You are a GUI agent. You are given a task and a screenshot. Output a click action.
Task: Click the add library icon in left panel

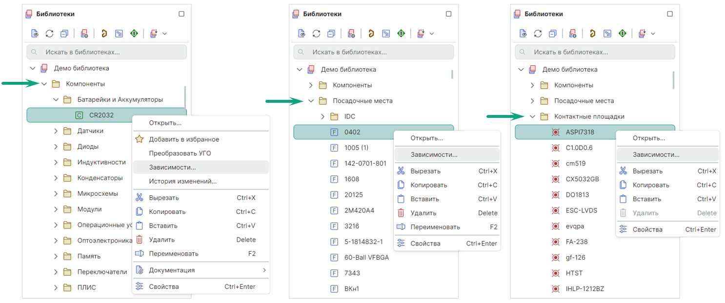[84, 34]
